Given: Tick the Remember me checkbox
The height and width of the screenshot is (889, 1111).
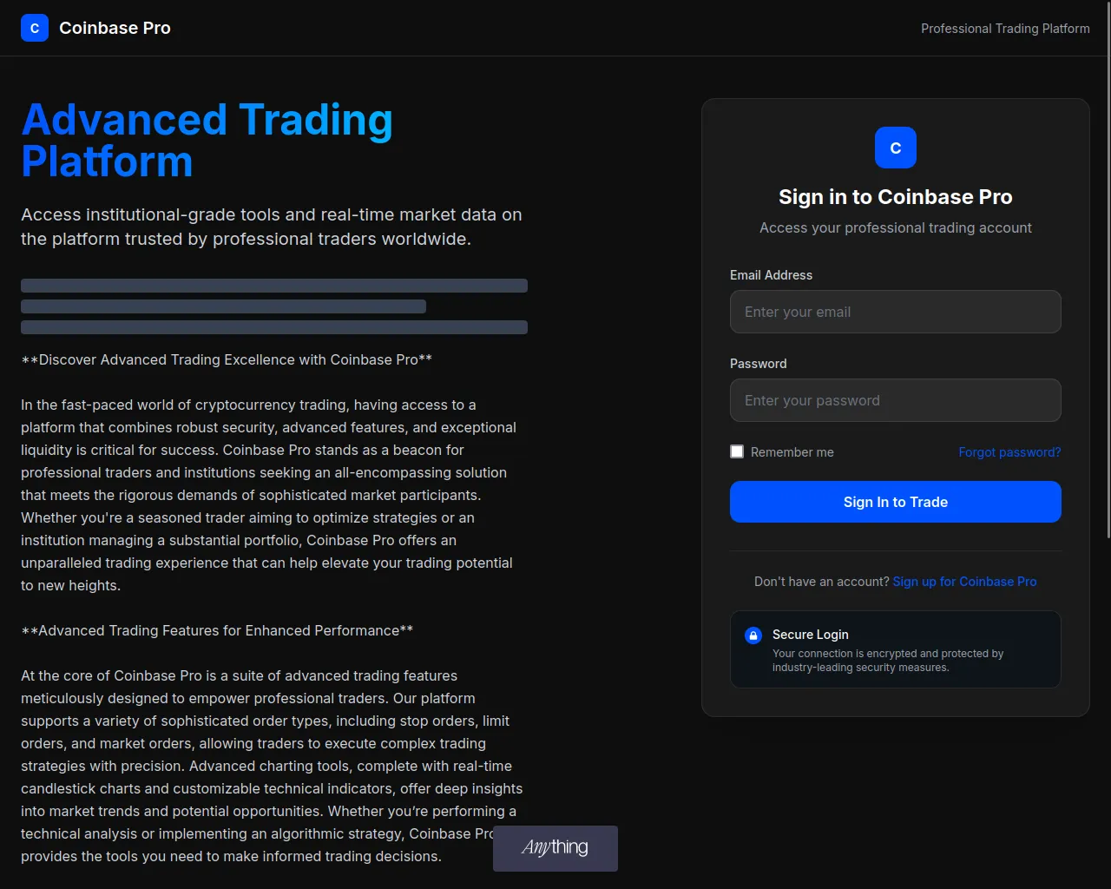Looking at the screenshot, I should click(x=737, y=451).
